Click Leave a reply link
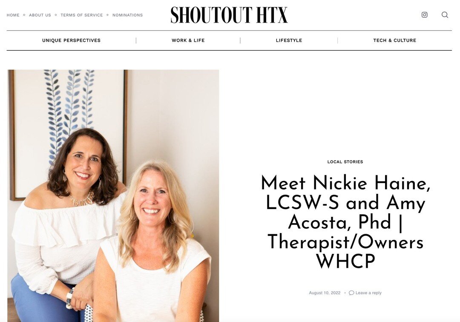460x322 pixels. pyautogui.click(x=368, y=293)
